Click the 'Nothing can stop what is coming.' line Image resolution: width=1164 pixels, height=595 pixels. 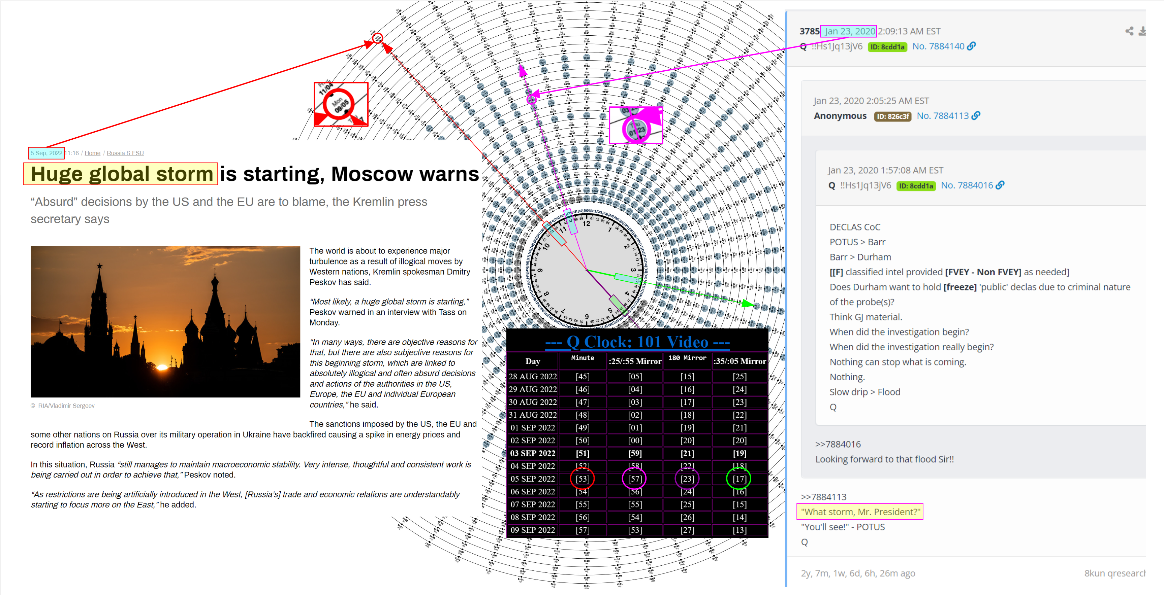pyautogui.click(x=898, y=362)
